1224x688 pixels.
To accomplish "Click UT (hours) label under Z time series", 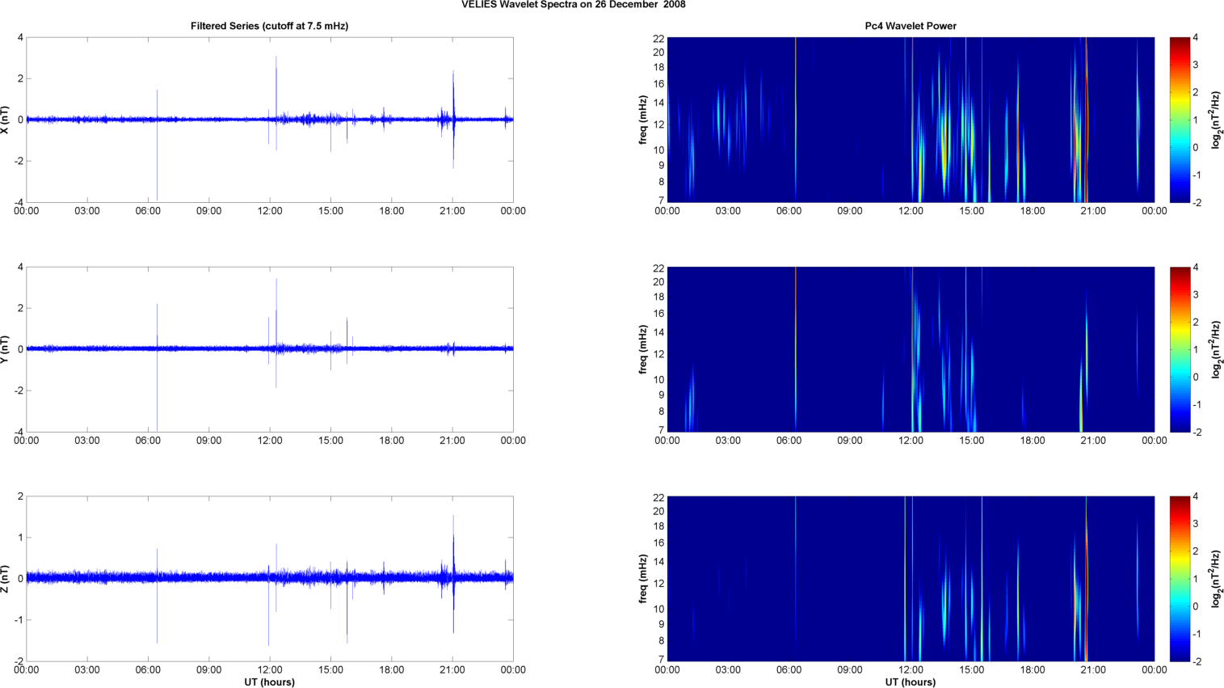I will click(269, 682).
